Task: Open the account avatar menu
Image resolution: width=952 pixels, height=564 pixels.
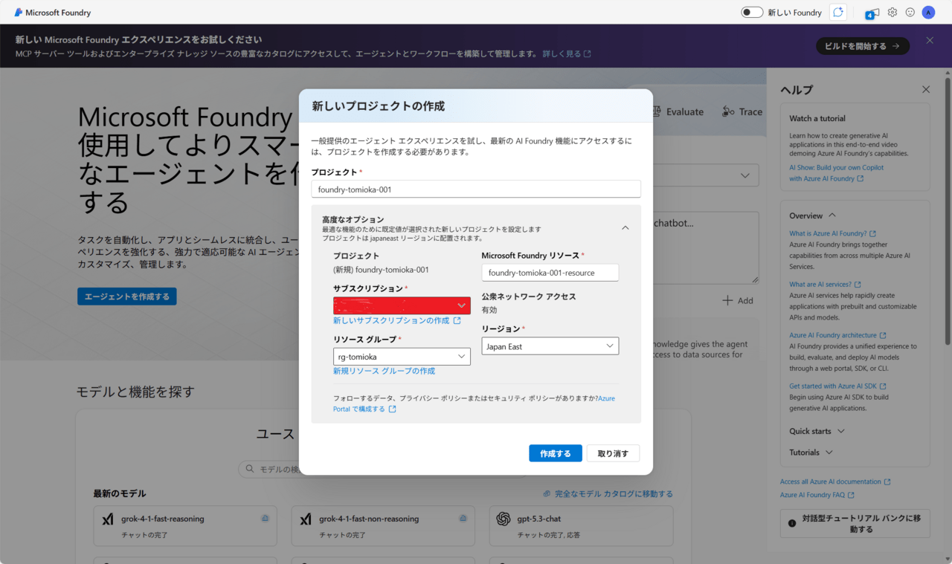Action: (x=928, y=12)
